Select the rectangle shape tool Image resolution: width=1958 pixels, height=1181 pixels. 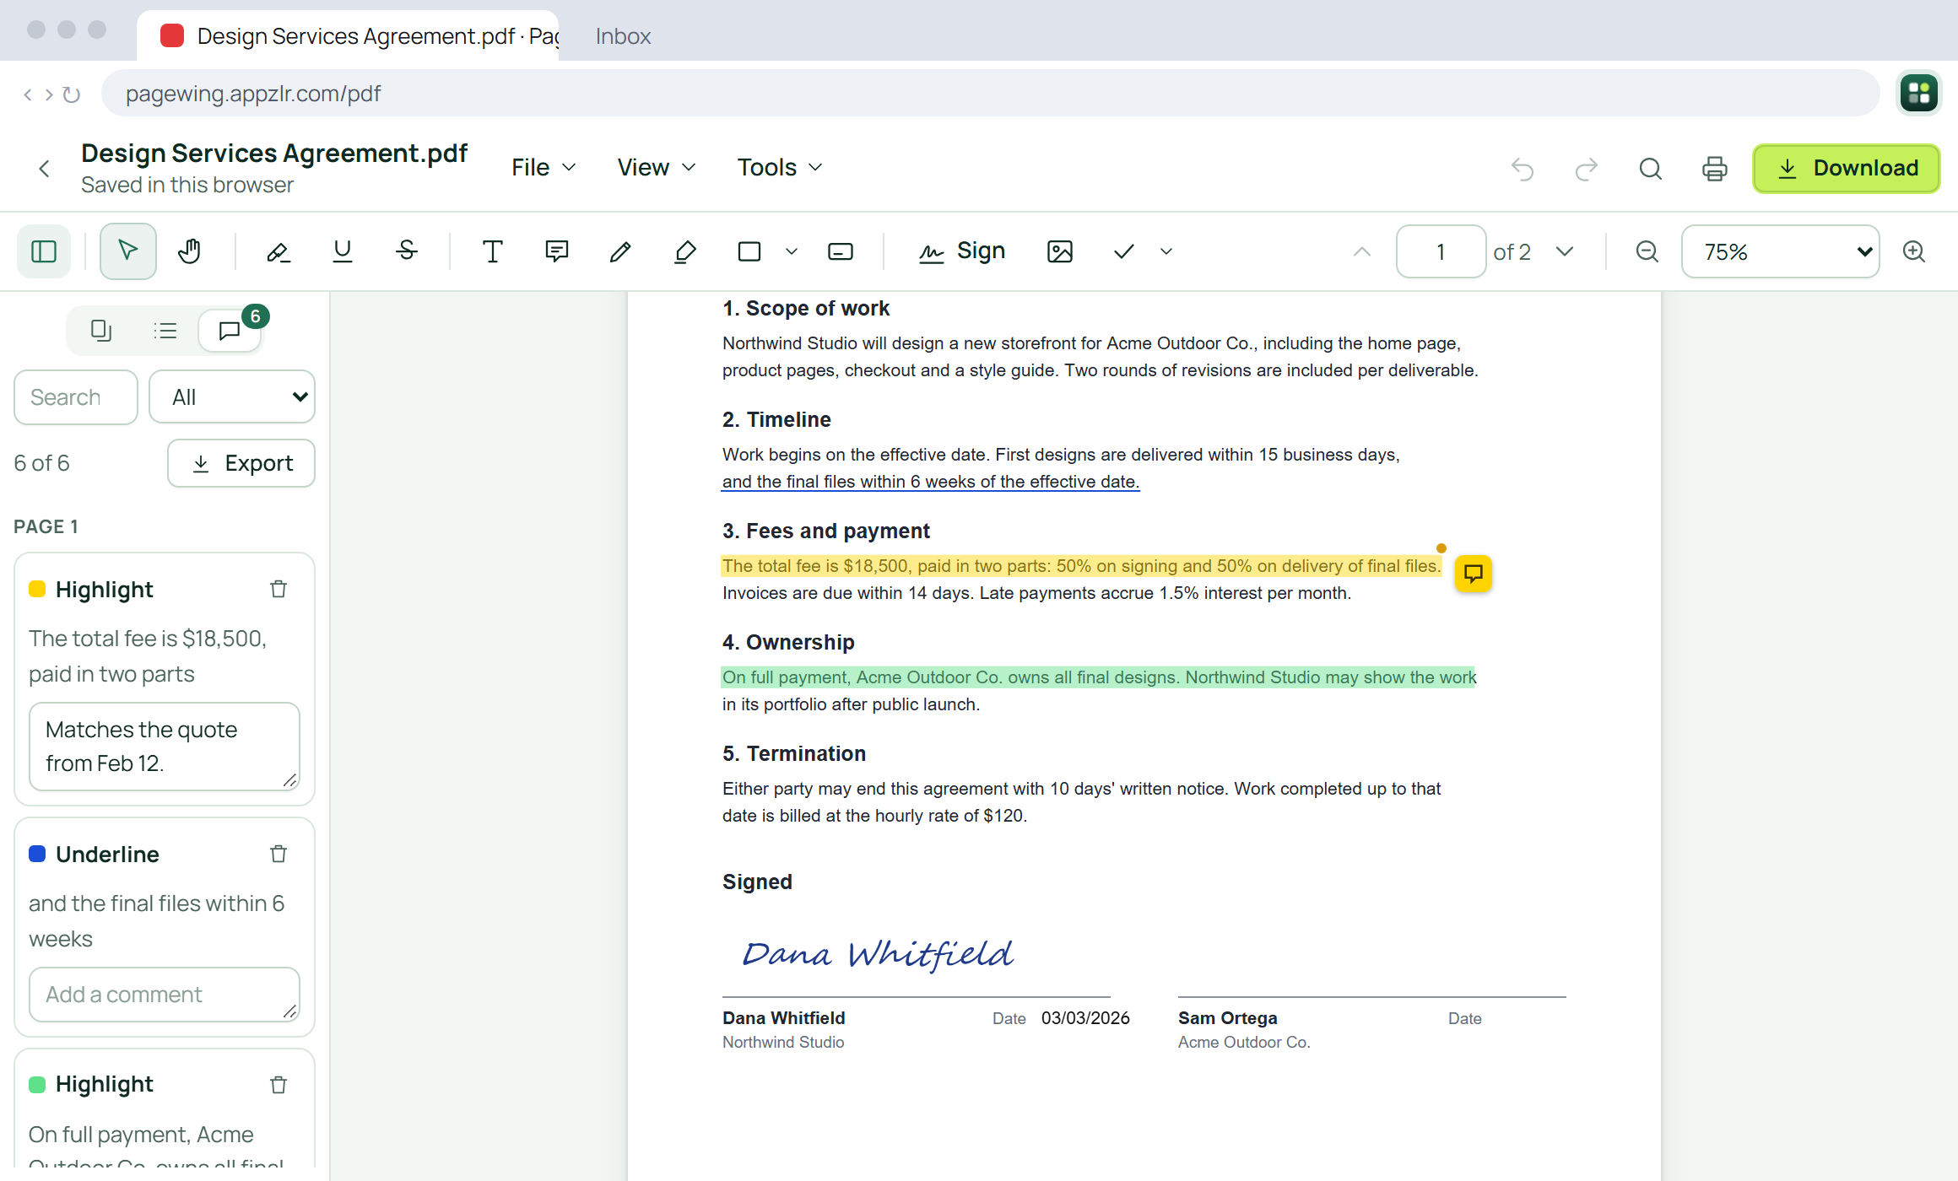749,251
